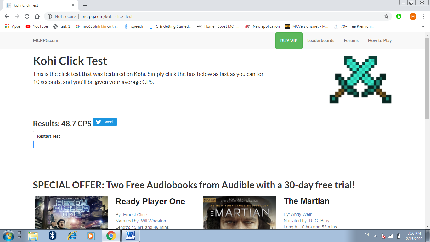This screenshot has width=430, height=242.
Task: Click the green BUY VIP button
Action: tap(289, 41)
